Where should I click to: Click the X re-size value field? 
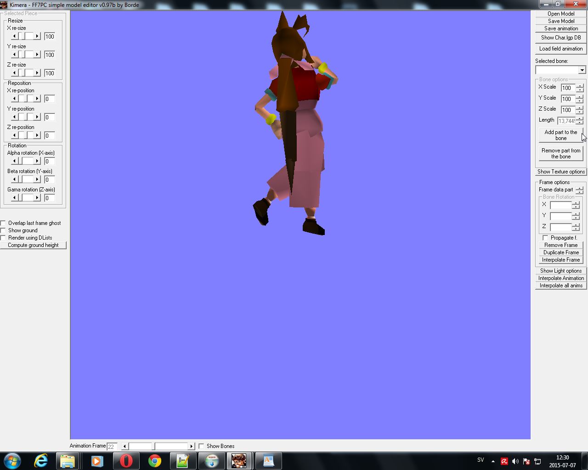[x=50, y=36]
